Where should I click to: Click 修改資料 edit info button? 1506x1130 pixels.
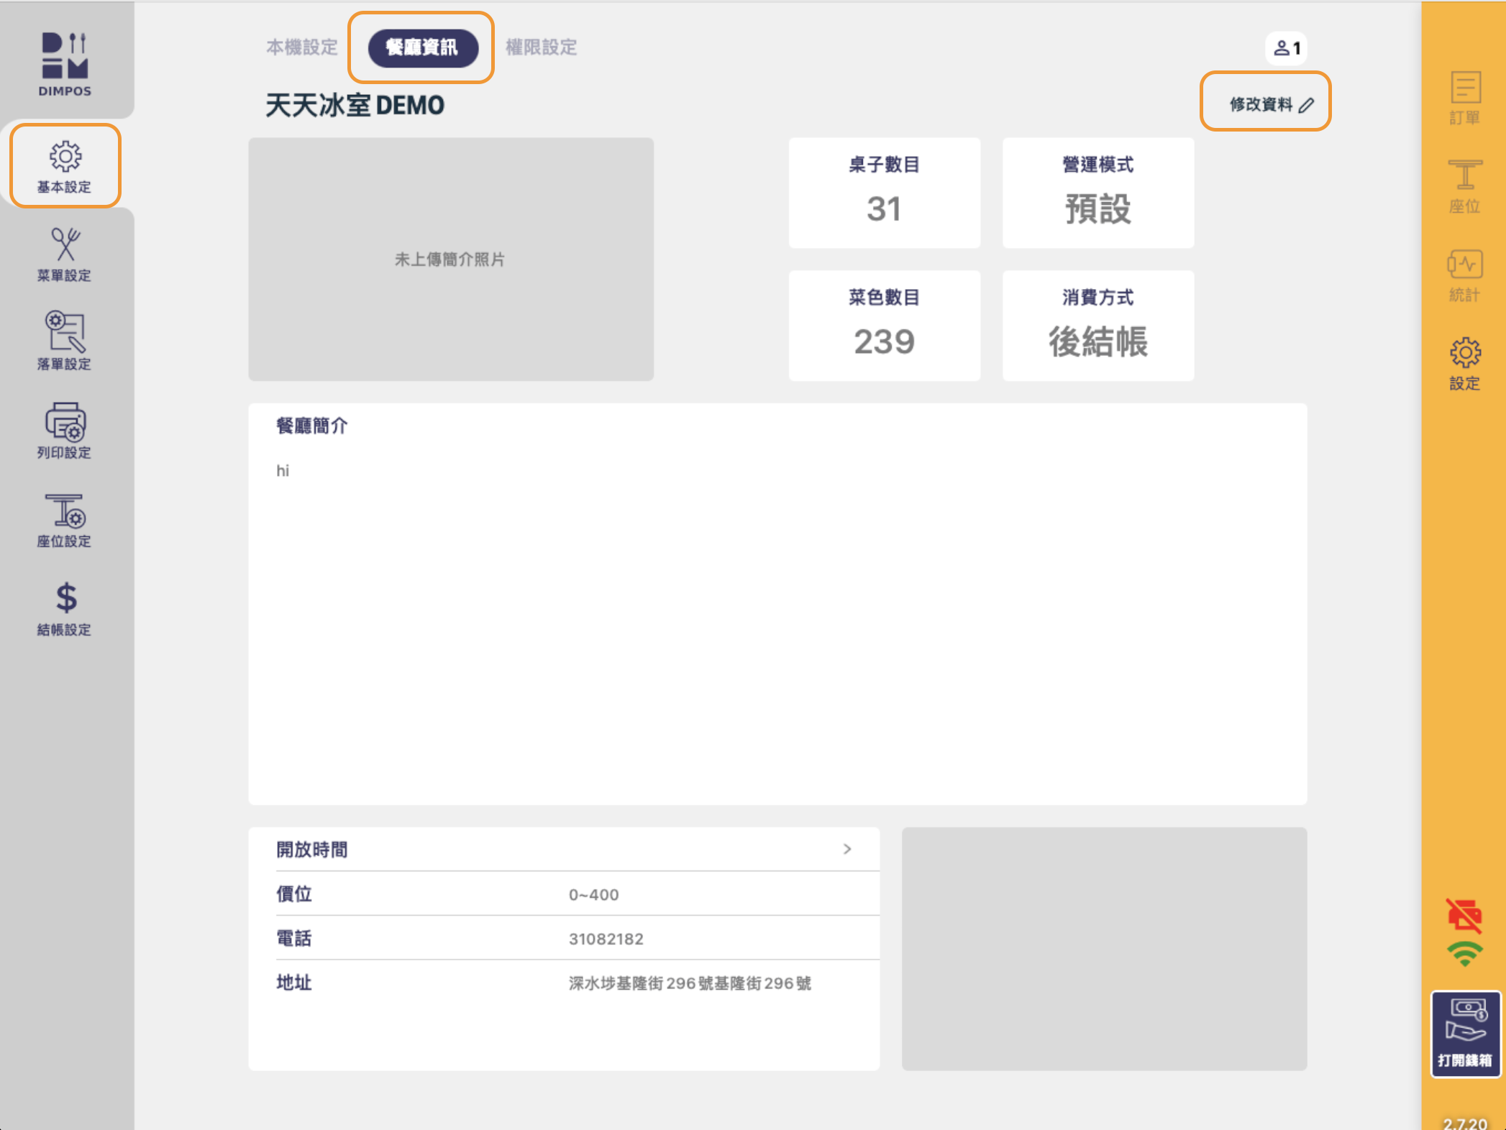pos(1270,104)
